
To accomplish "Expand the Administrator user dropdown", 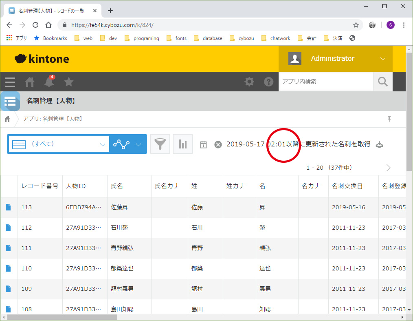I will tap(383, 59).
